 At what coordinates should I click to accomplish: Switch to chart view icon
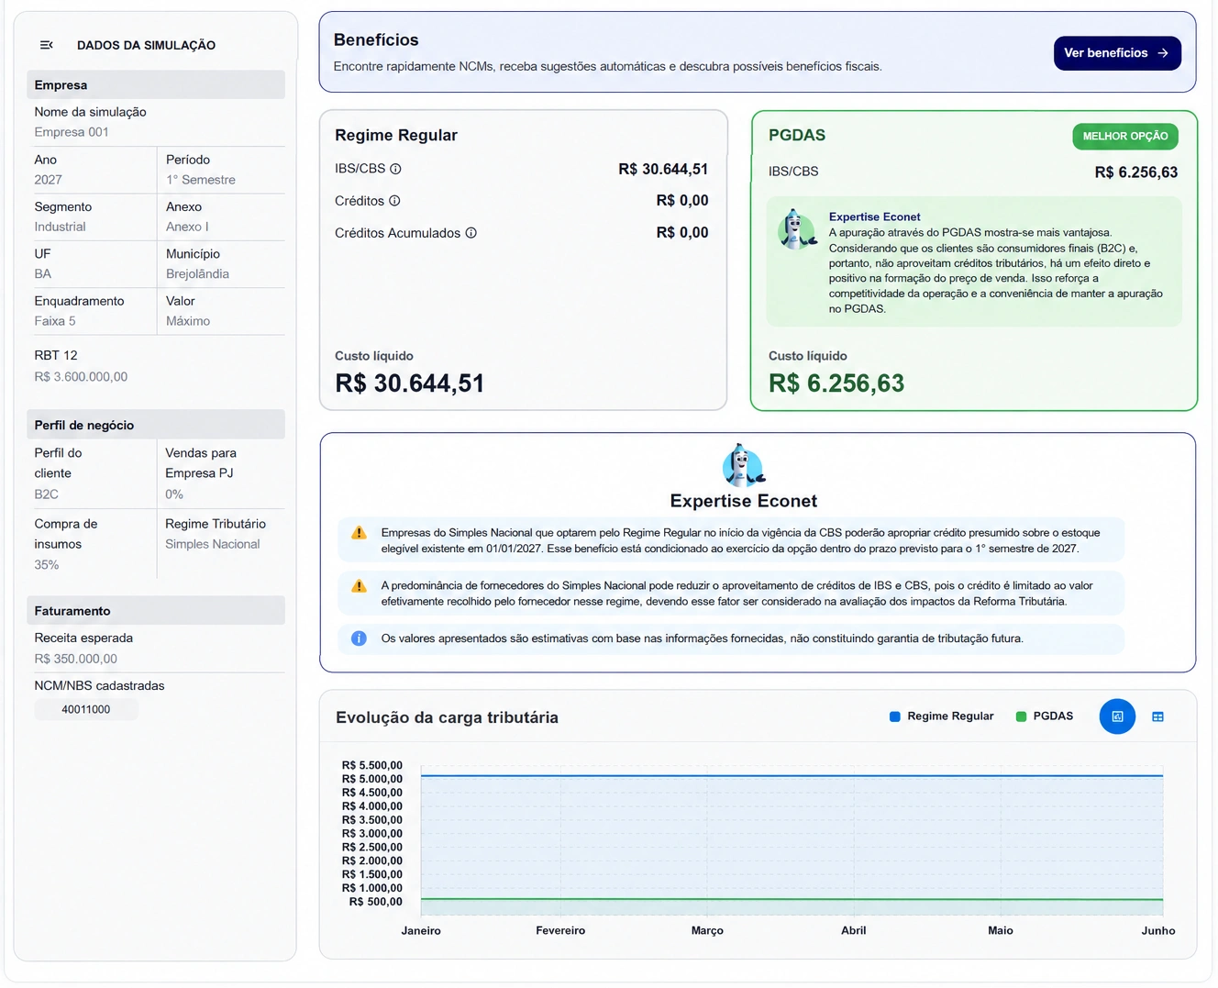point(1117,716)
